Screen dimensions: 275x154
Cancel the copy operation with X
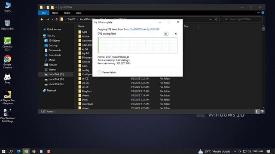tap(176, 34)
